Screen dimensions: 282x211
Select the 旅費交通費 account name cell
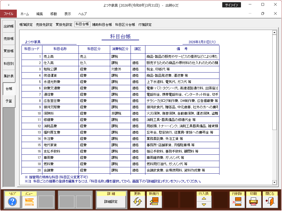pos(60,88)
